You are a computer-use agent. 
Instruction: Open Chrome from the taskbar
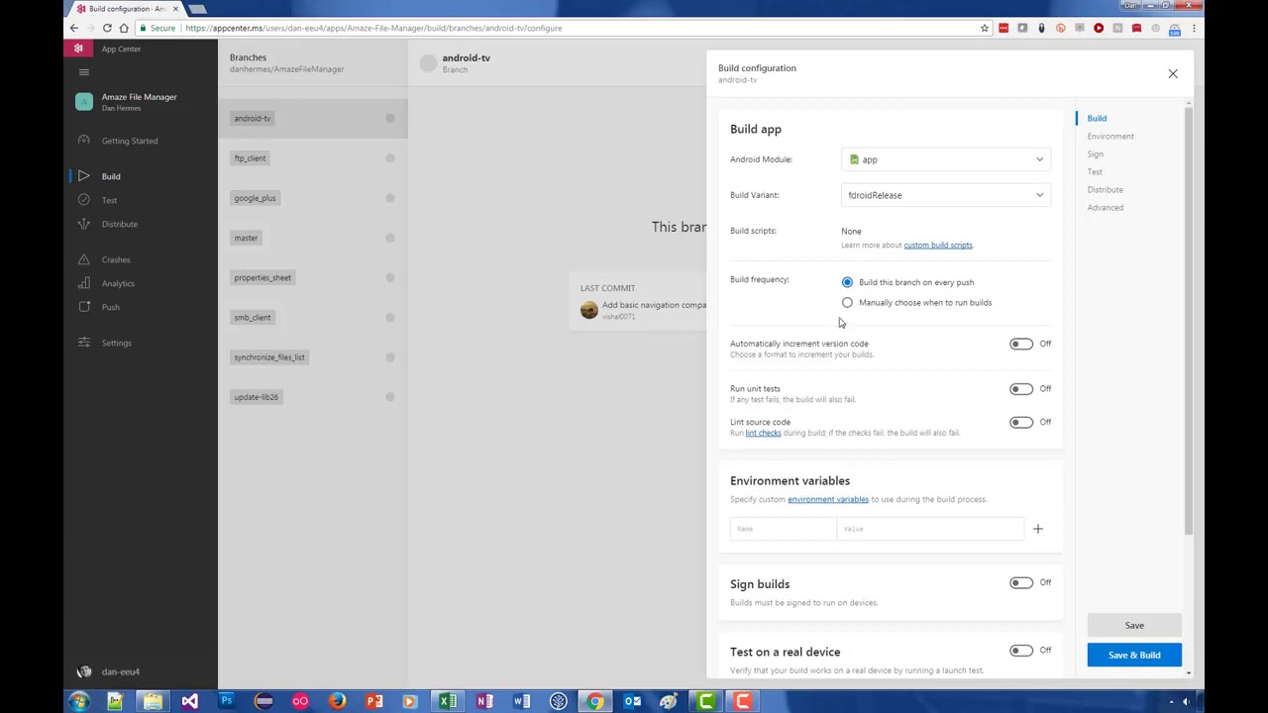594,701
